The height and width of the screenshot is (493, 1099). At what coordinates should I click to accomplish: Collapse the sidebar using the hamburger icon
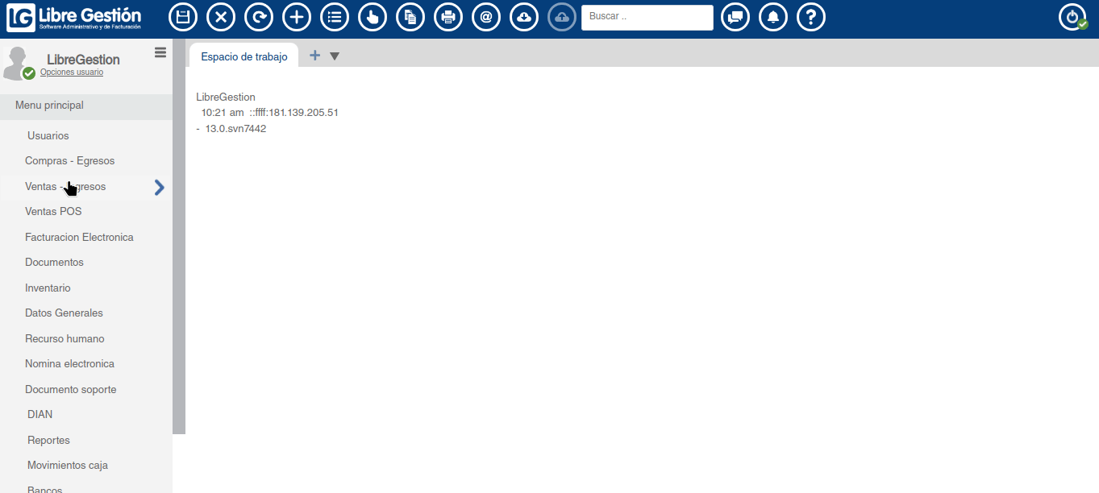pyautogui.click(x=160, y=52)
